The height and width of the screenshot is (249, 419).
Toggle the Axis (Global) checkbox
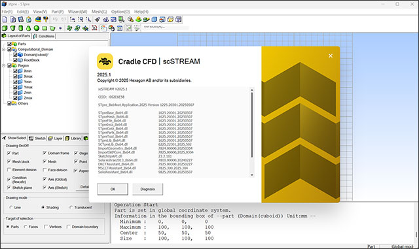pyautogui.click(x=45, y=179)
